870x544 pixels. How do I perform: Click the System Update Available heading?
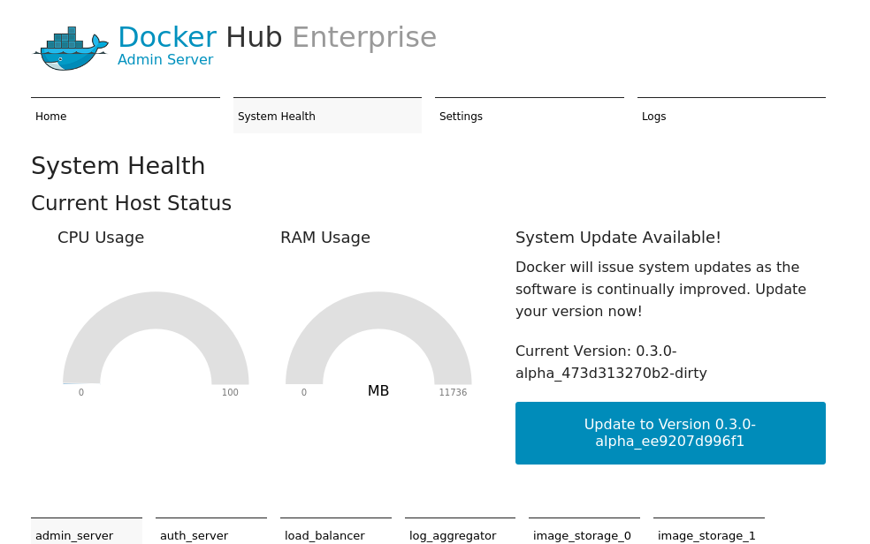[618, 237]
